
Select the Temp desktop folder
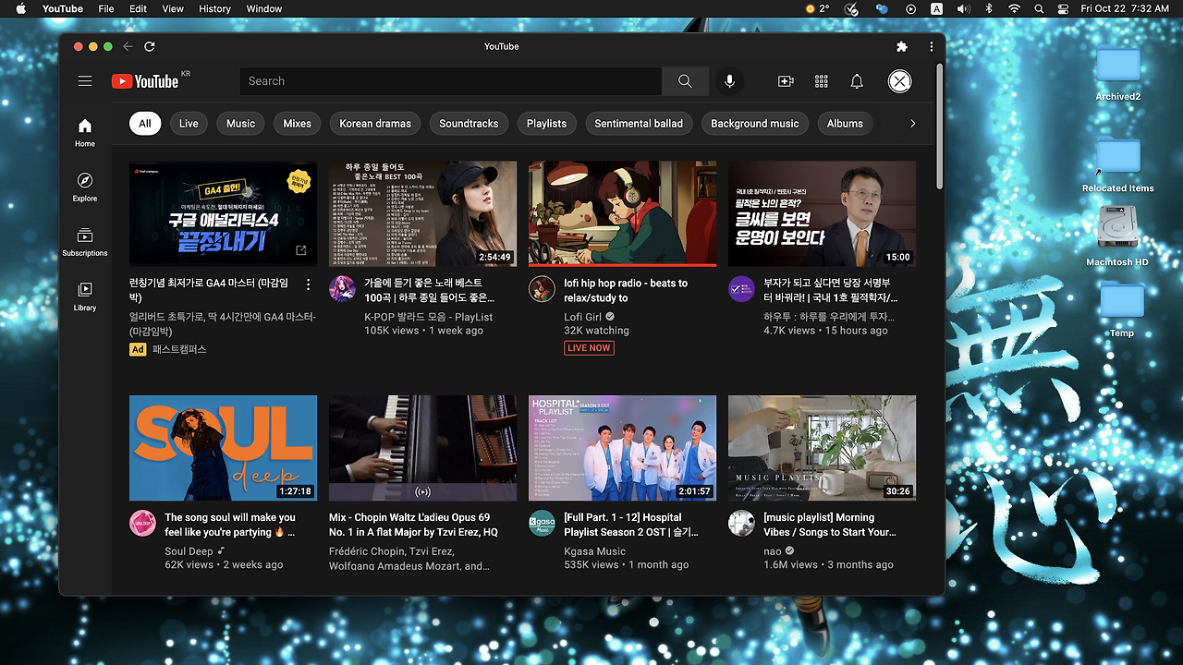[x=1122, y=310]
